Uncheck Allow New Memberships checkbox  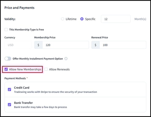[x=6, y=69]
